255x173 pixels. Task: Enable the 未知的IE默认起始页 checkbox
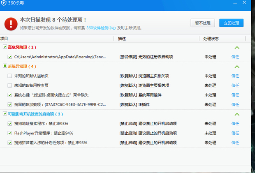(x=9, y=76)
